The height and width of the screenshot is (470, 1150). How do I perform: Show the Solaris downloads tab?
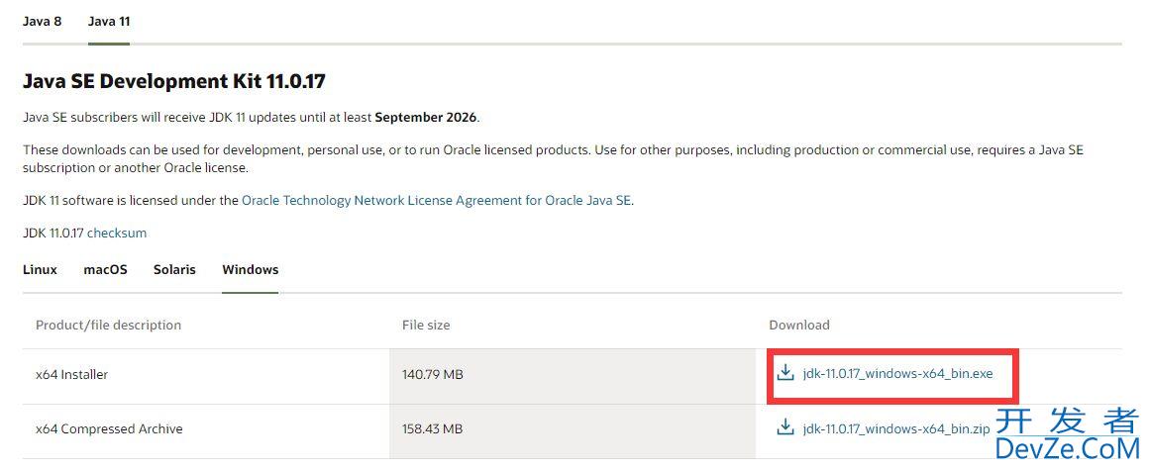tap(174, 269)
